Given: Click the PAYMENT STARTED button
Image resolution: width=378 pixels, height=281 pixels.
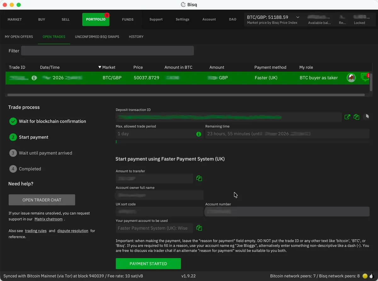Looking at the screenshot, I should tap(148, 263).
